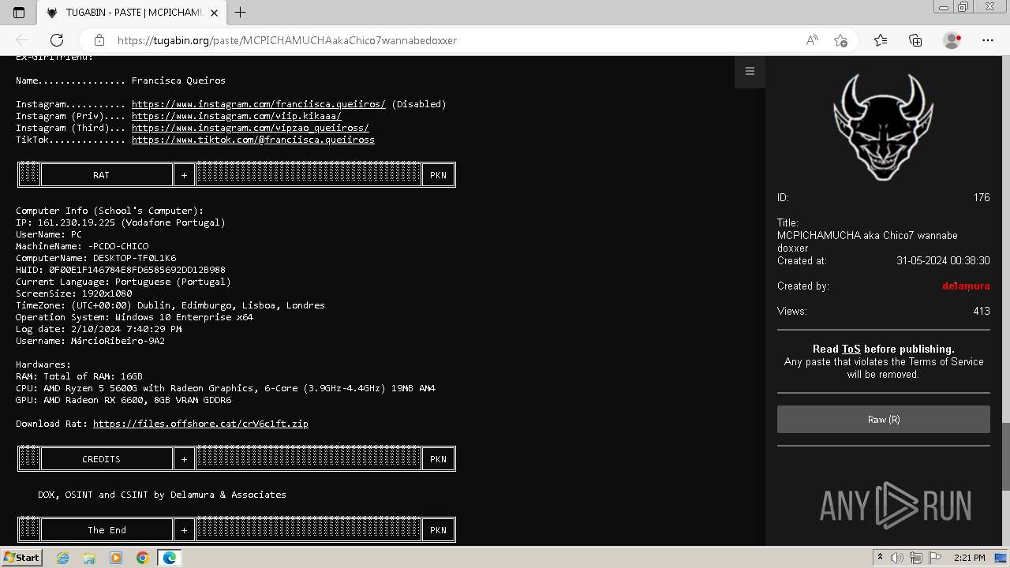The width and height of the screenshot is (1010, 568).
Task: View site information lock icon
Action: [x=99, y=40]
